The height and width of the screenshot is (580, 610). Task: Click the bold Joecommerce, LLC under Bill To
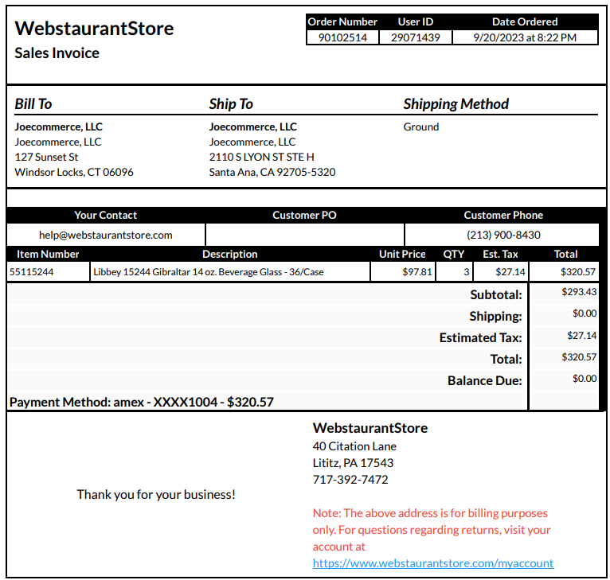pos(59,127)
